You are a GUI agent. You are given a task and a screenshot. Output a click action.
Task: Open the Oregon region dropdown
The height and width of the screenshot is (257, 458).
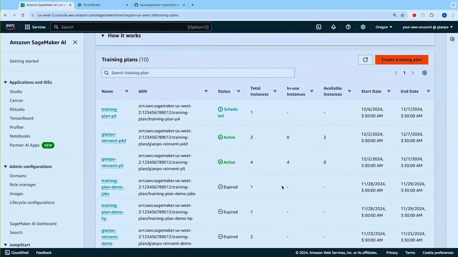(384, 27)
